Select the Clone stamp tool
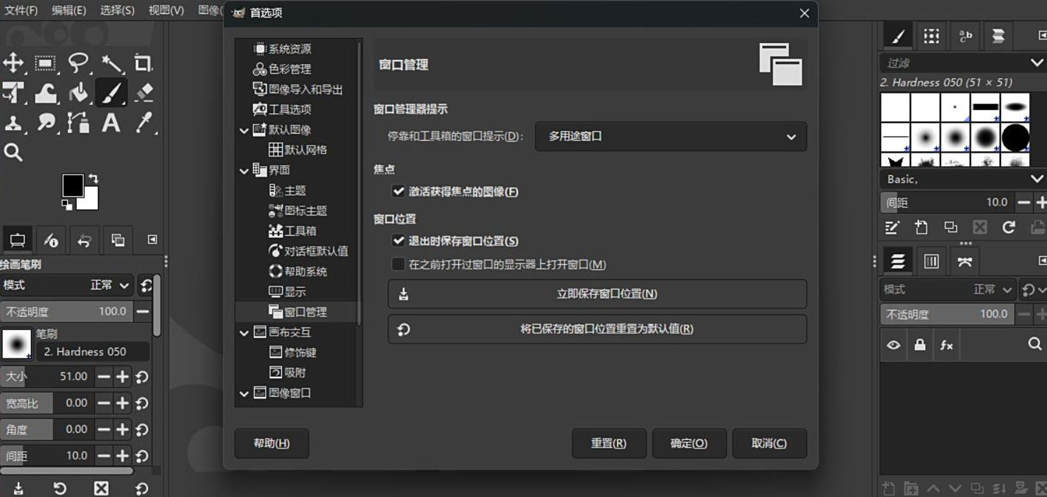1047x497 pixels. (14, 122)
